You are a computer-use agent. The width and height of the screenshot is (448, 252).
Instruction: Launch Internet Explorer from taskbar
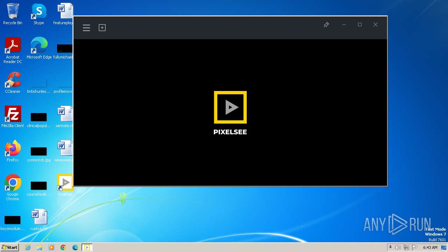[28, 247]
